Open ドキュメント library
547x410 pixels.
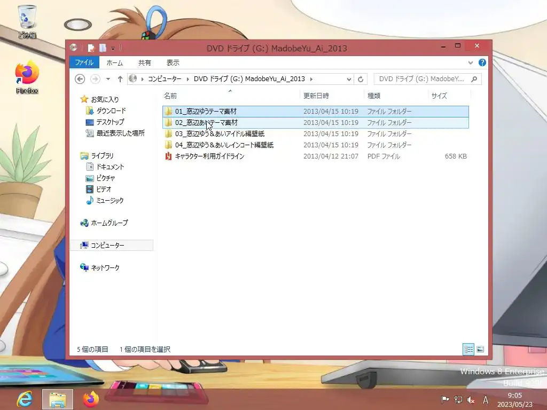105,167
